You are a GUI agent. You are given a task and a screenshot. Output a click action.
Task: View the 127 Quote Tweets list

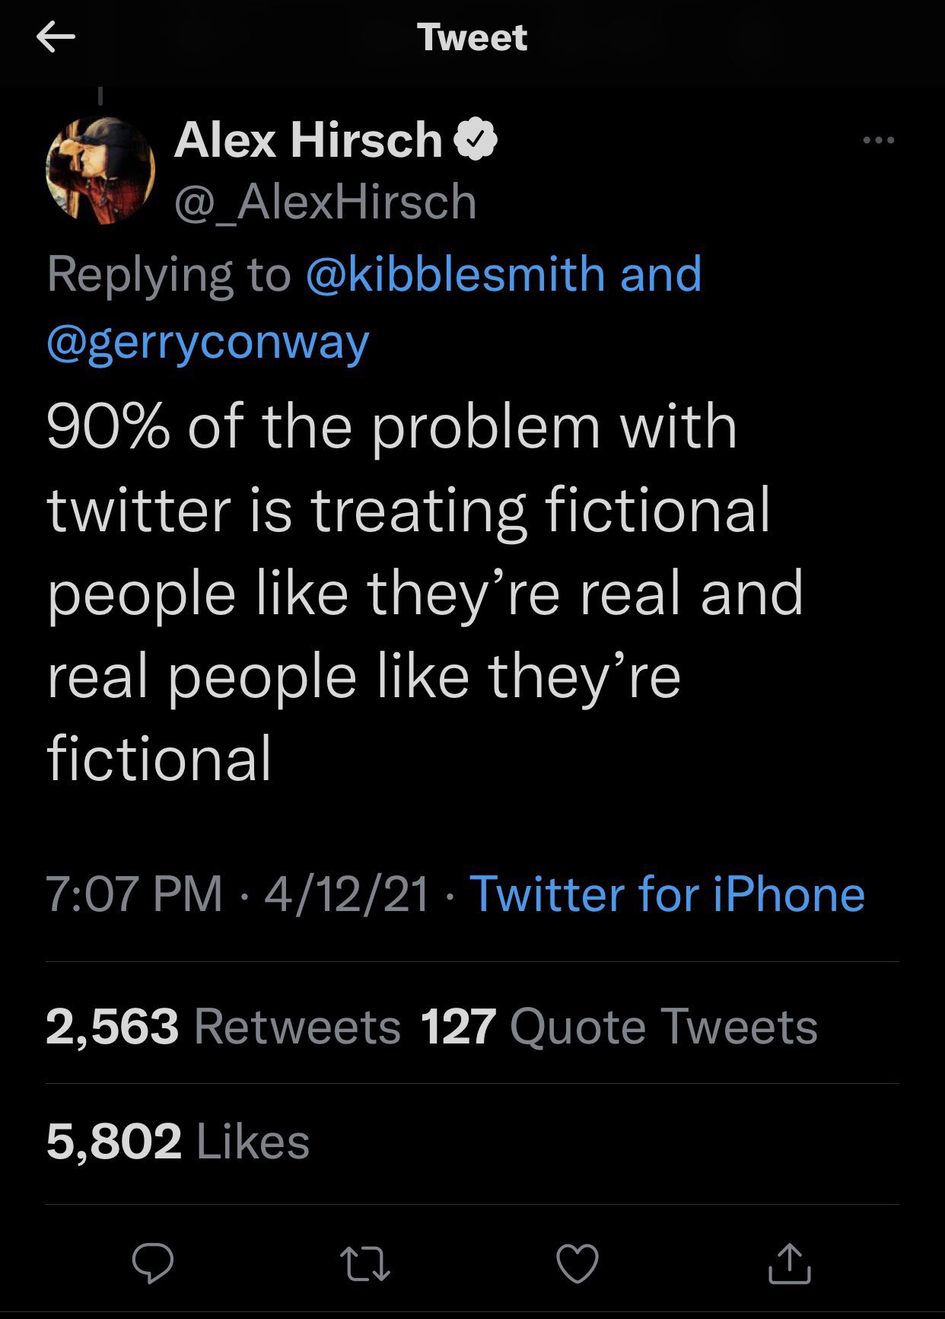coord(619,1027)
